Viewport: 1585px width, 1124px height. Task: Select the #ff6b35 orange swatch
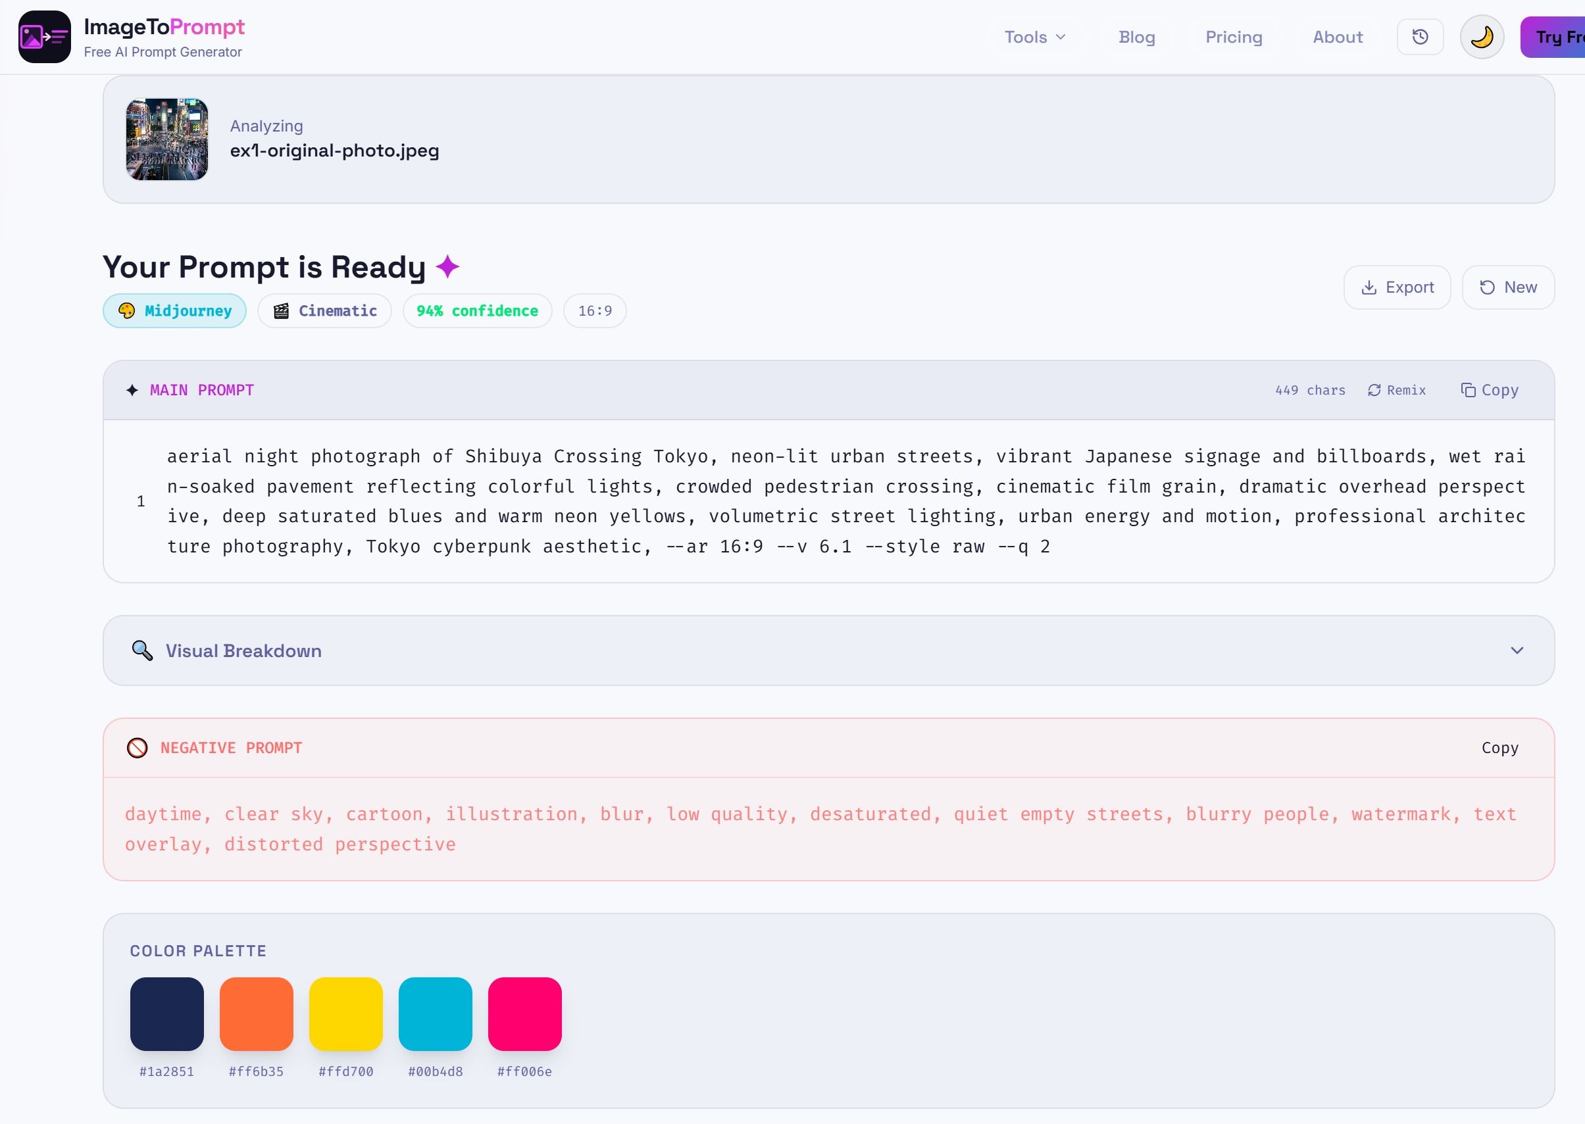[255, 1014]
